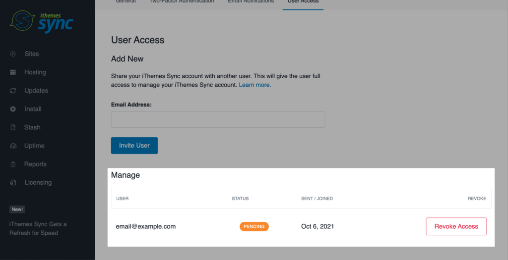Open the Licensing icon in sidebar
The width and height of the screenshot is (508, 260).
click(13, 182)
